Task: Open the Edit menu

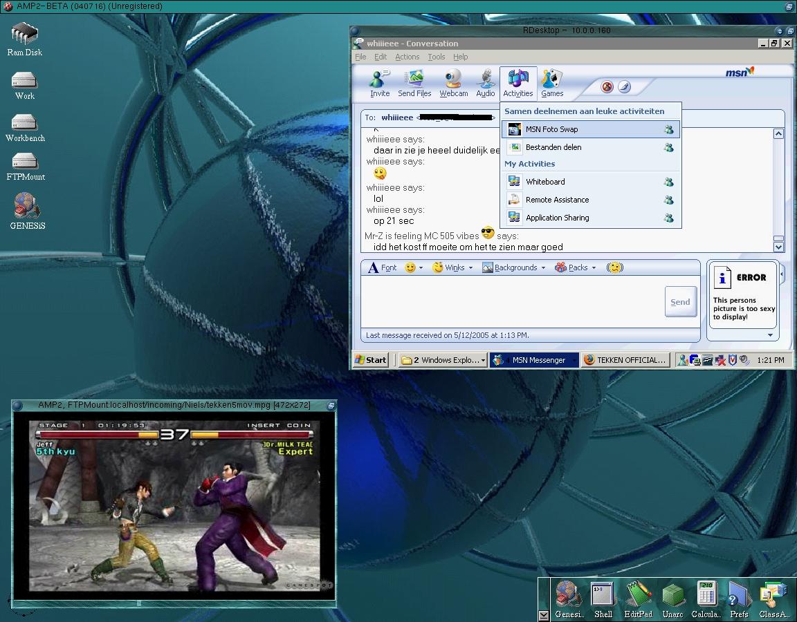Action: coord(381,57)
